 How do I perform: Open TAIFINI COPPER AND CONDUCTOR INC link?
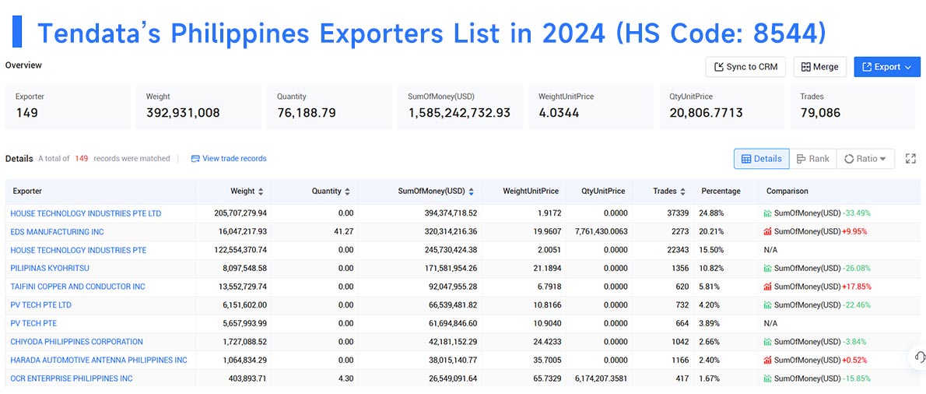click(x=77, y=287)
